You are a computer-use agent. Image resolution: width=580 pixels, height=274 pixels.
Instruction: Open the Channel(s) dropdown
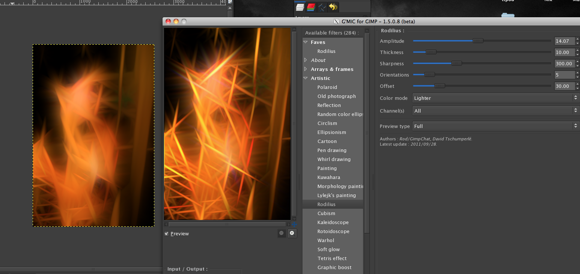coord(495,111)
